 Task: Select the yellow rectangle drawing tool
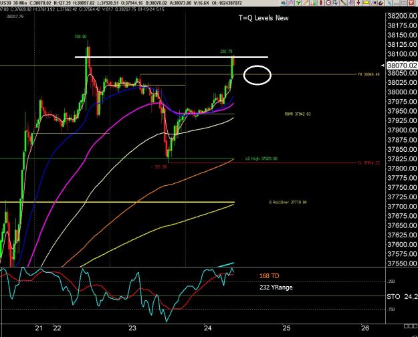point(367,3)
